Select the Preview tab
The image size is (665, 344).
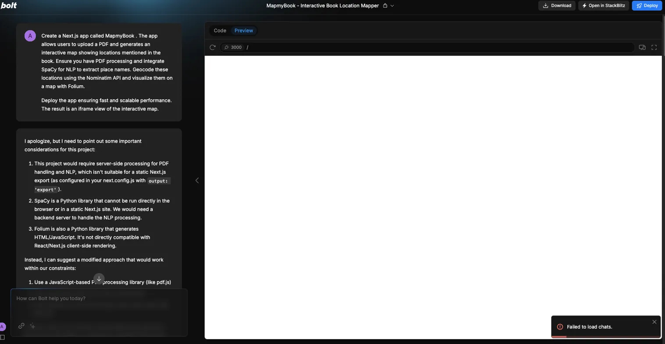pyautogui.click(x=243, y=31)
